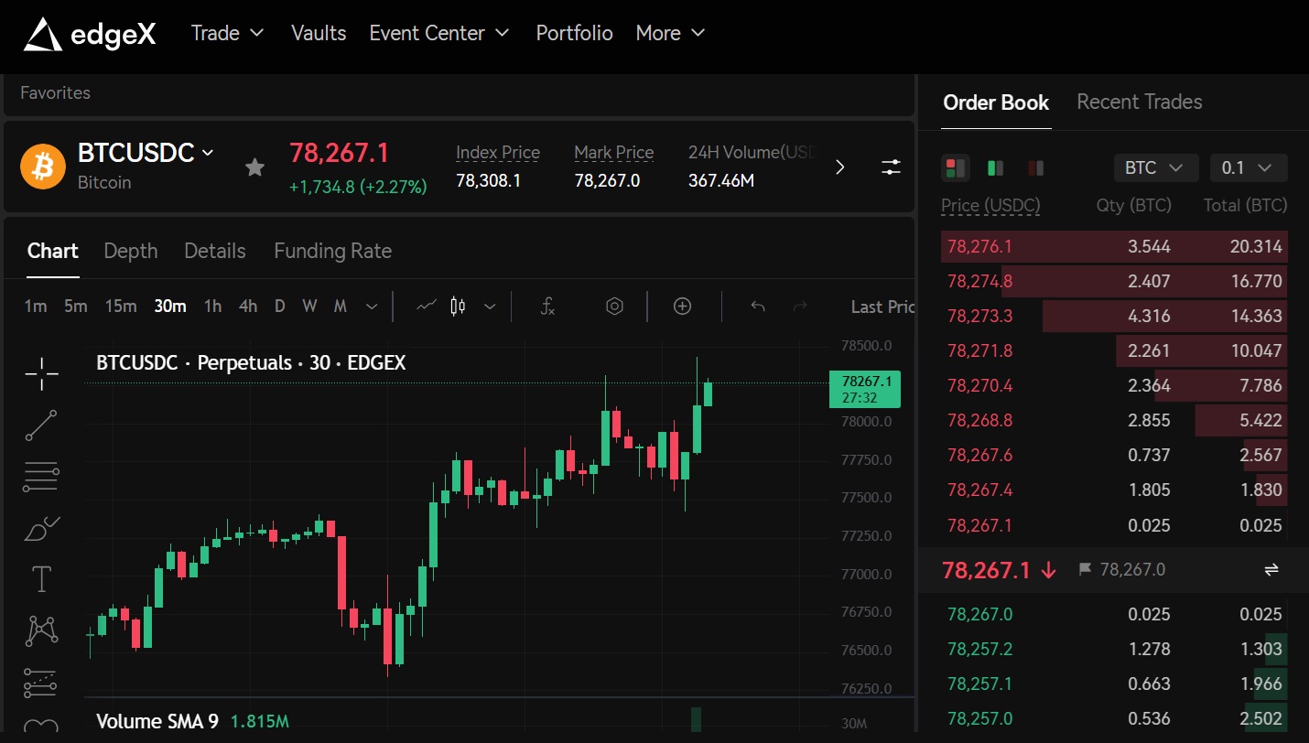
Task: Open the Event Center dropdown
Action: [x=439, y=33]
